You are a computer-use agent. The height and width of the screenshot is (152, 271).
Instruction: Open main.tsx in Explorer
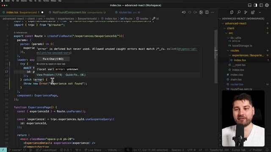pos(236,79)
